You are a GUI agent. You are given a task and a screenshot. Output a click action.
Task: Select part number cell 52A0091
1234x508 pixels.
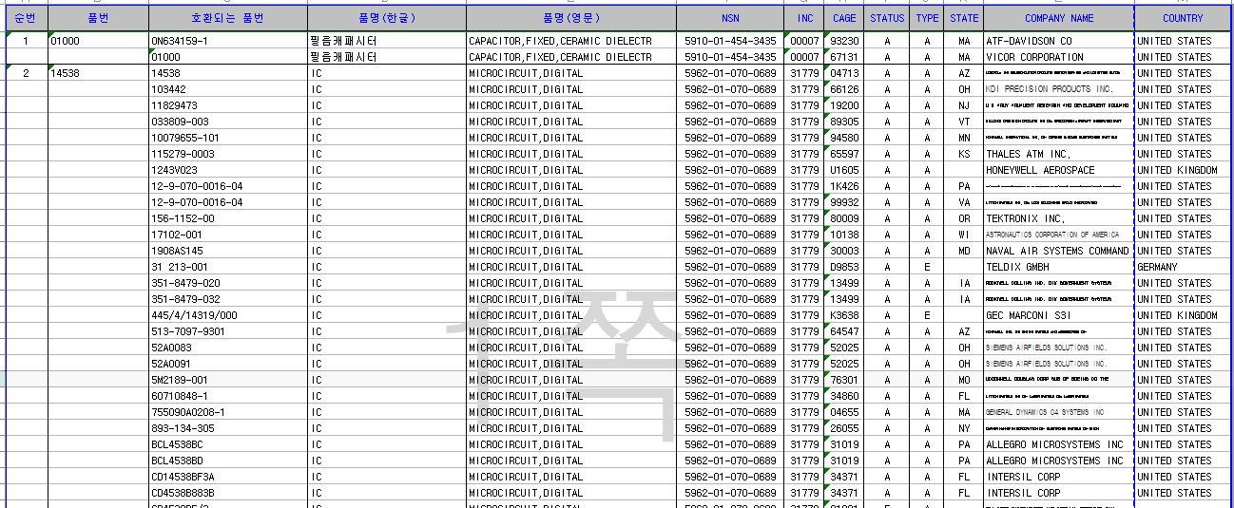tap(228, 364)
